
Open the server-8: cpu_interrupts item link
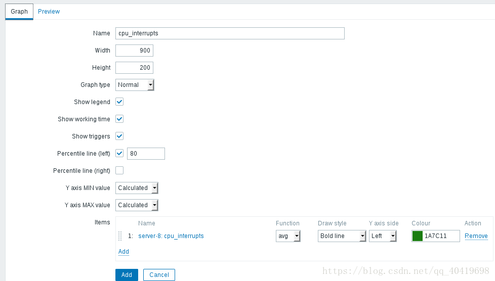(x=171, y=236)
